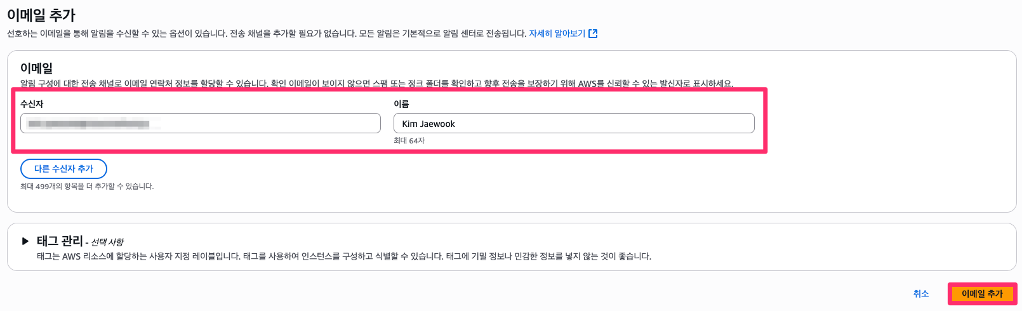Cancel with the 취소 button
Viewport: 1022px width, 311px height.
coord(921,294)
